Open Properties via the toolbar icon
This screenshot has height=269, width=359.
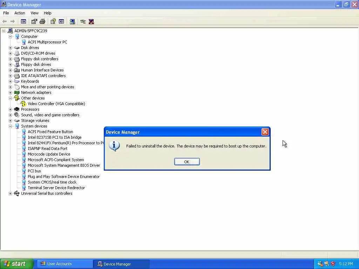click(x=34, y=21)
